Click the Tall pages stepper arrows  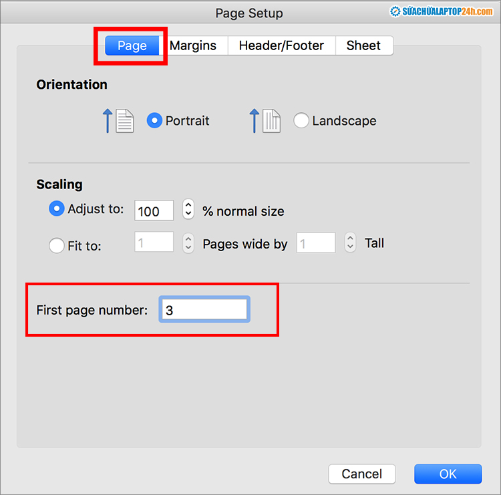(350, 242)
